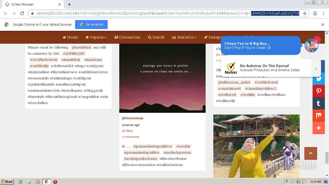Open hashtag #Reelitin
Image resolution: width=329 pixels, height=185 pixels.
point(248,95)
